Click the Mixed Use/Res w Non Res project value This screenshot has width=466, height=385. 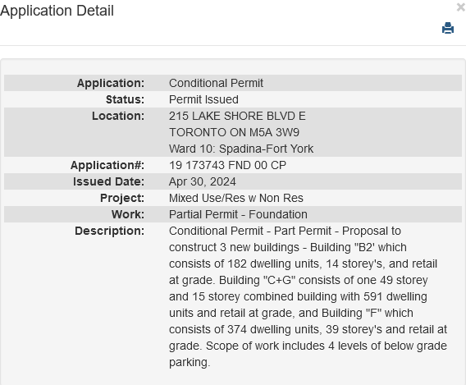(236, 198)
